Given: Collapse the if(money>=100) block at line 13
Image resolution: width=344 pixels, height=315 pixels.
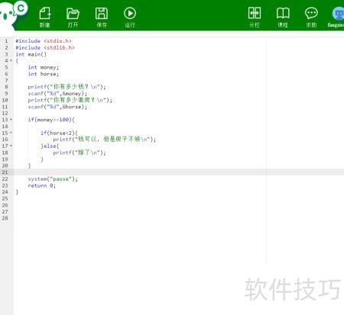Looking at the screenshot, I should tap(11, 120).
